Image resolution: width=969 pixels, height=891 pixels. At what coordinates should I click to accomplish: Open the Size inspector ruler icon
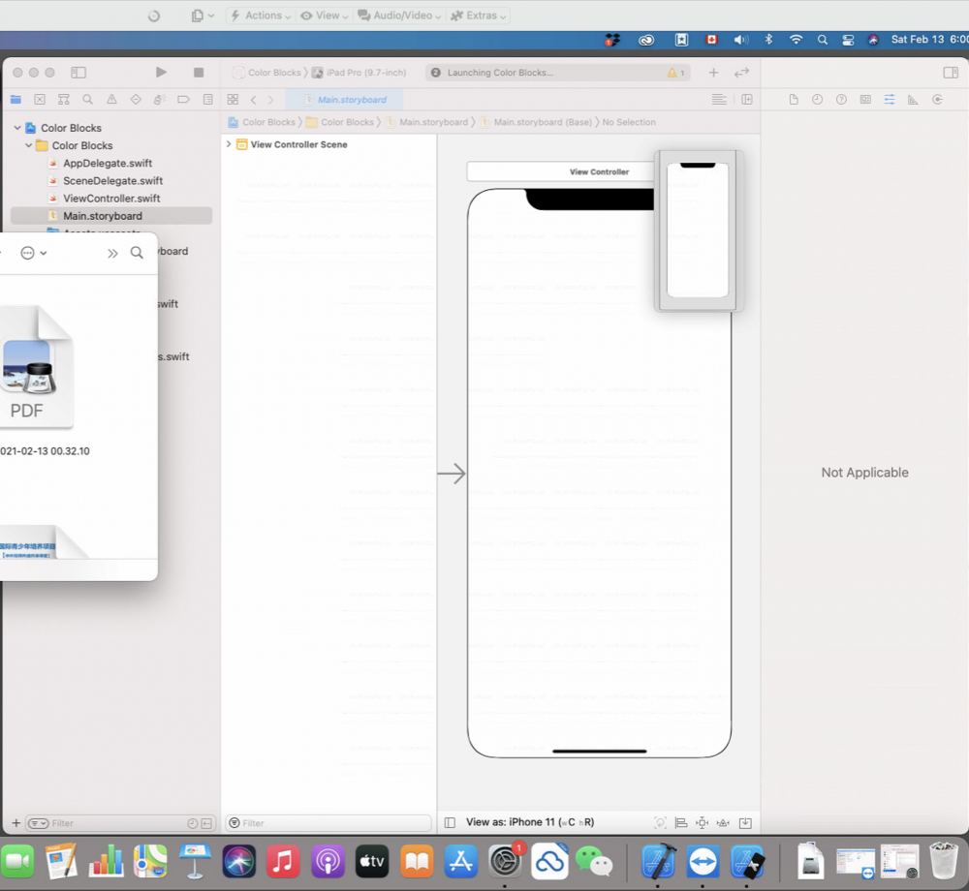[x=913, y=100]
